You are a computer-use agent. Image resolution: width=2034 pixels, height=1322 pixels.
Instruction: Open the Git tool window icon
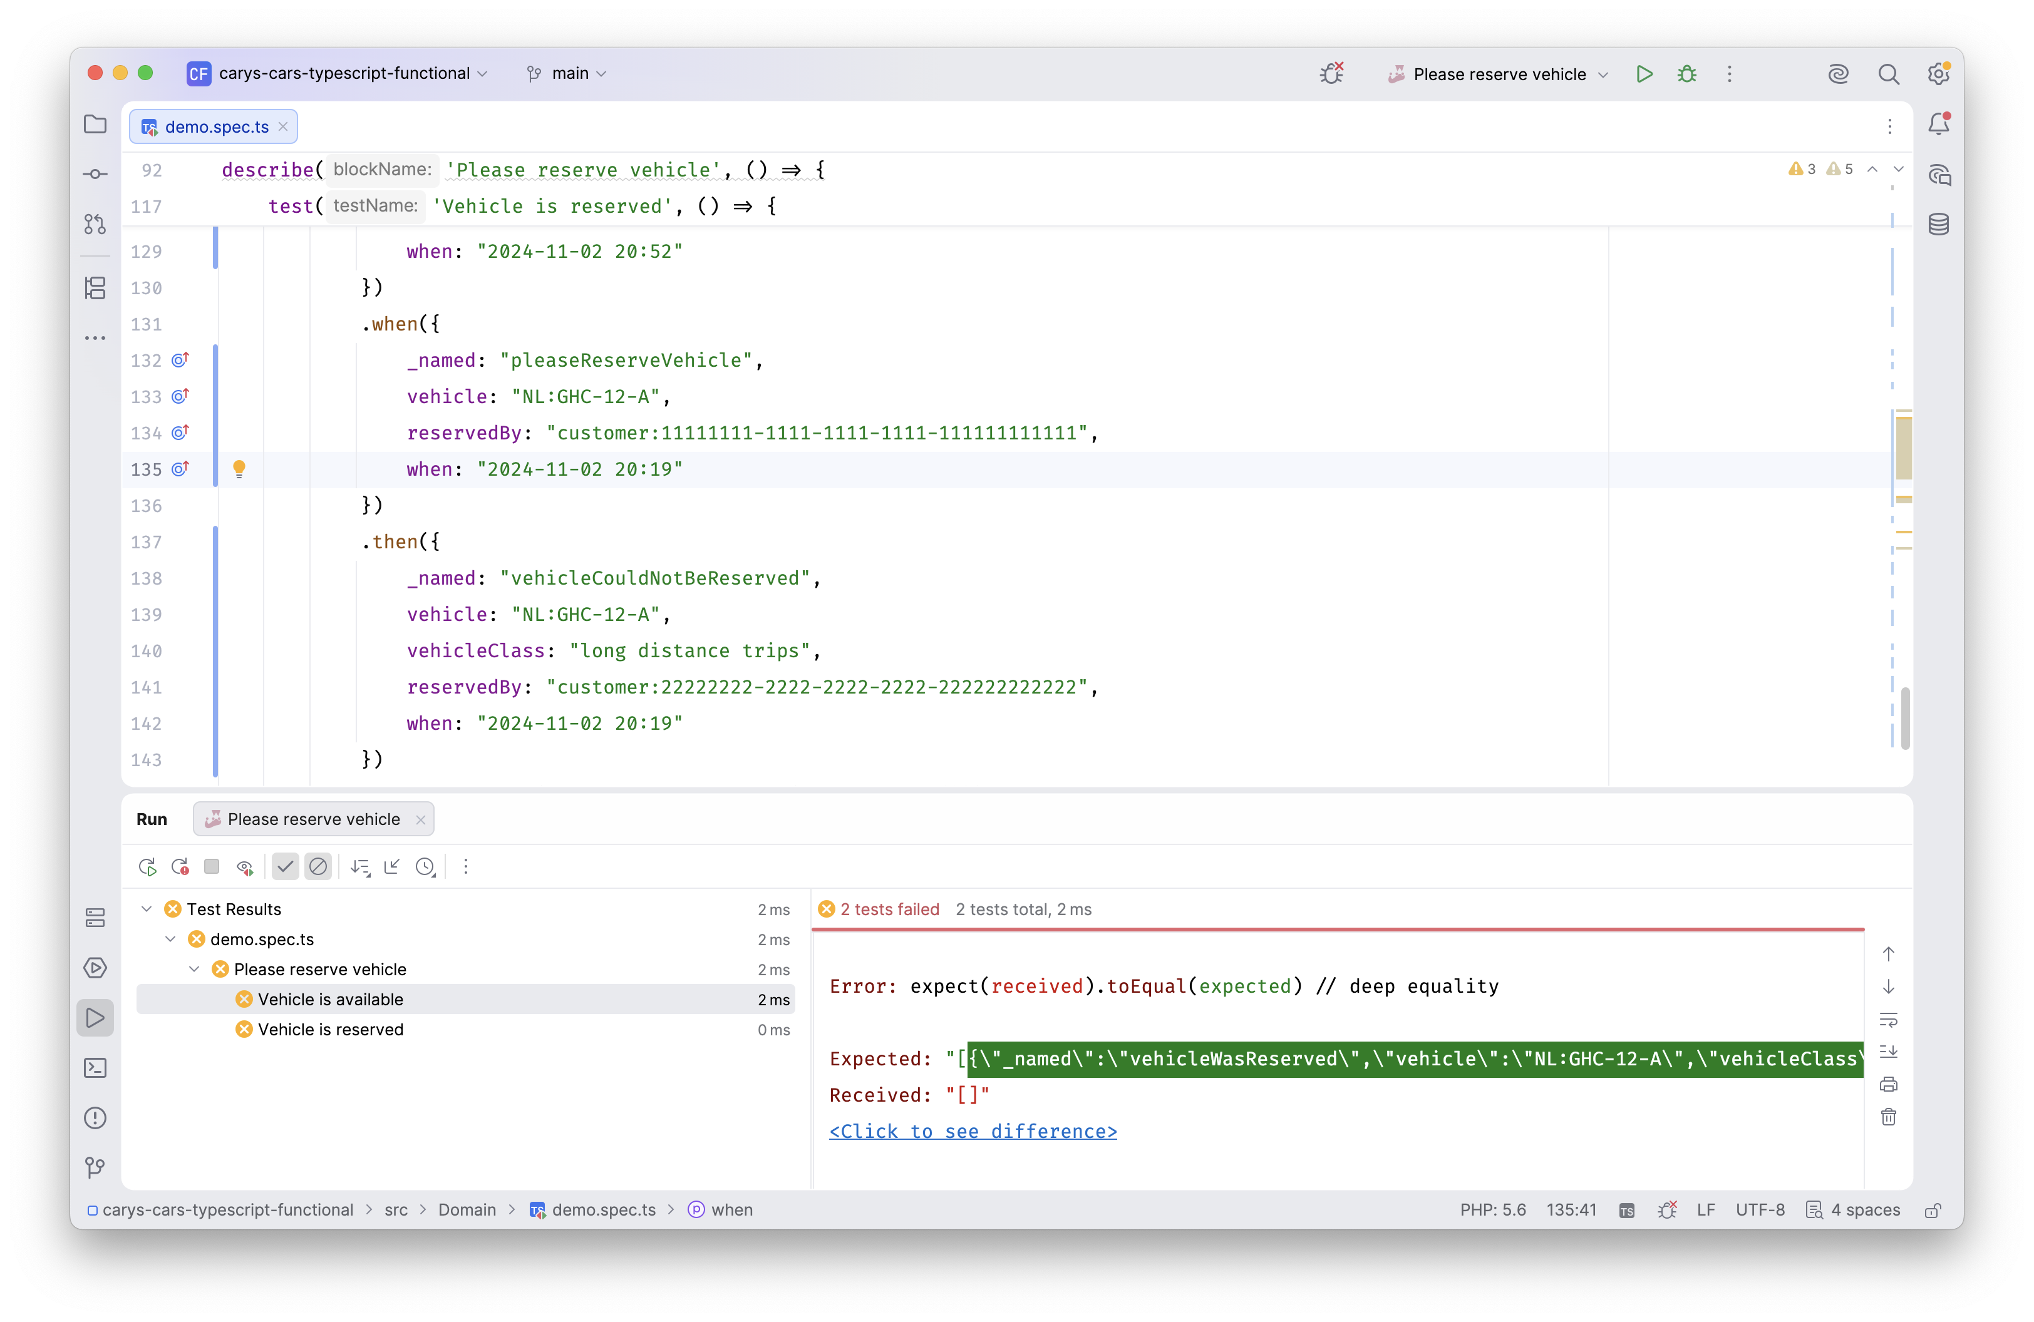pyautogui.click(x=95, y=1167)
